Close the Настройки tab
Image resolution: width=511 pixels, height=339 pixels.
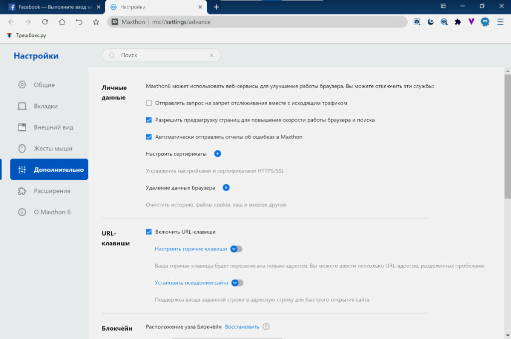pos(200,7)
